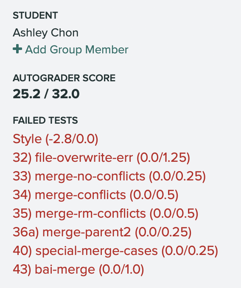Image resolution: width=241 pixels, height=288 pixels.
Task: Open failed test 35 merge-rm-conflicts
Action: [x=106, y=213]
